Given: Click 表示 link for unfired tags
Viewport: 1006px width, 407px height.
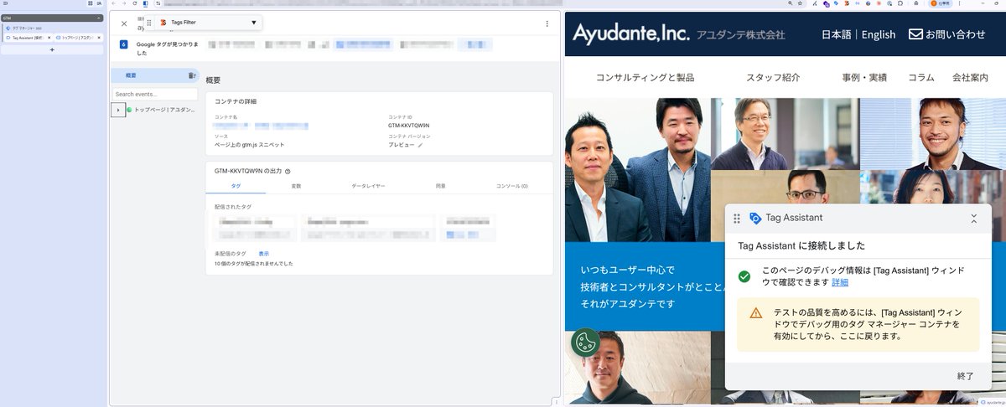Looking at the screenshot, I should point(264,253).
